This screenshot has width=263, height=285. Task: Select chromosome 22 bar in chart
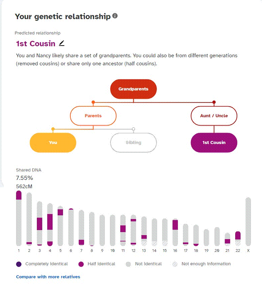pyautogui.click(x=238, y=239)
